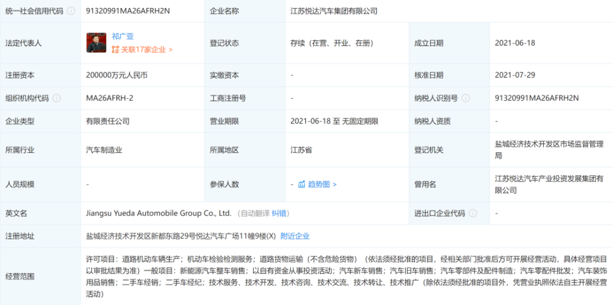Select the credit code 91320991MA26AFRH2N text
Viewport: 613px width, 305px height.
tap(128, 11)
